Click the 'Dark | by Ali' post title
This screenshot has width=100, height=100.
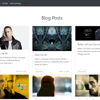[41, 55]
